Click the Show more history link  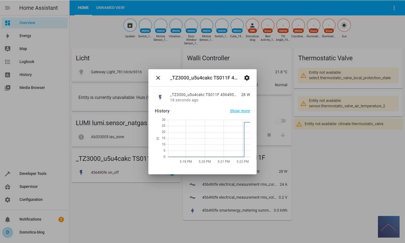click(240, 111)
